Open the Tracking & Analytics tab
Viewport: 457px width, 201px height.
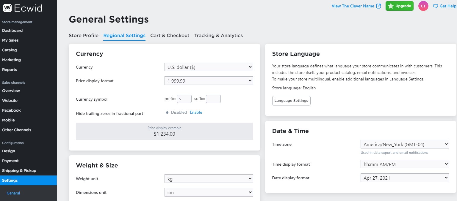tap(218, 35)
